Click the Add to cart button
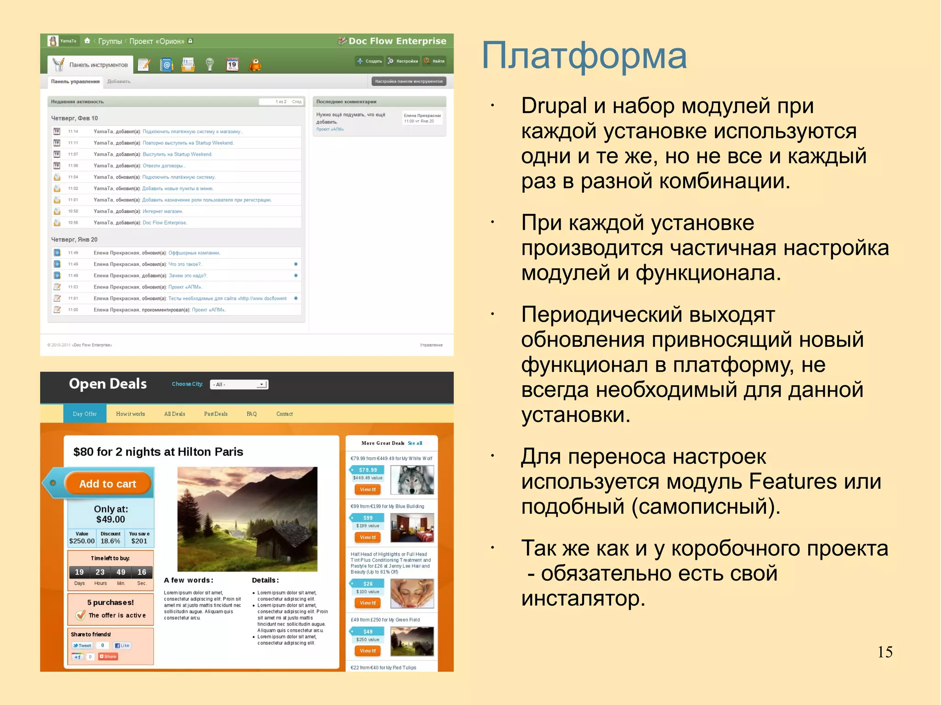The image size is (941, 705). click(x=108, y=484)
